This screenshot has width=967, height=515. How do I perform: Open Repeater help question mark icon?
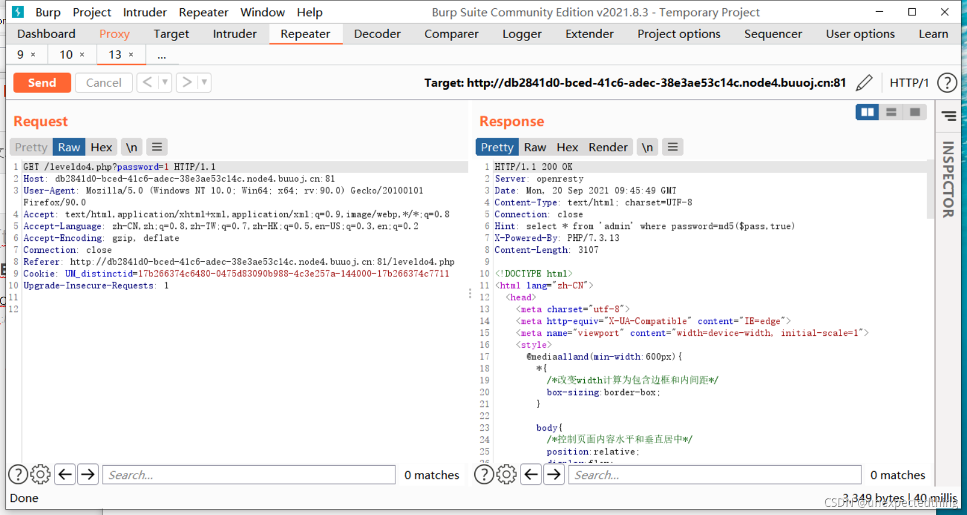point(947,82)
